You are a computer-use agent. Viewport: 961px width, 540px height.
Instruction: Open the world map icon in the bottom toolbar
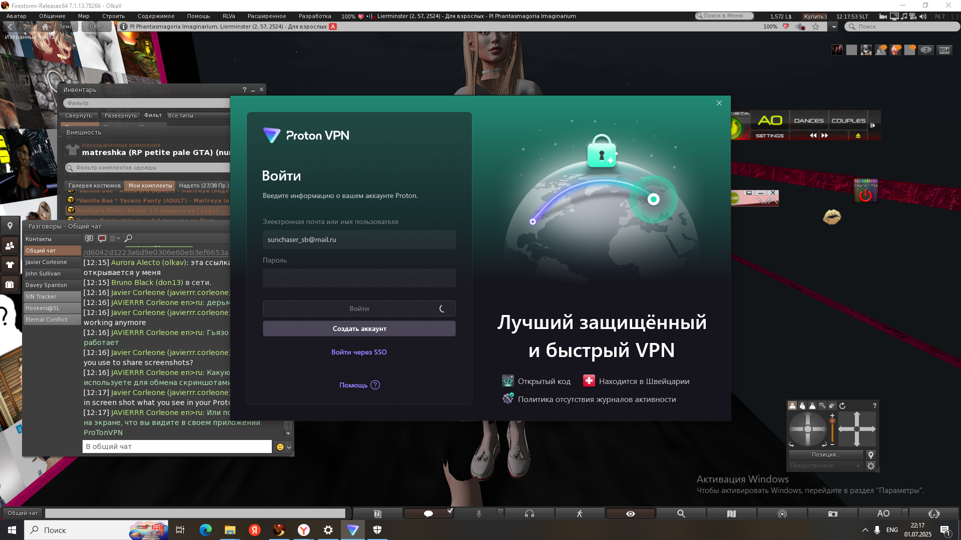731,513
